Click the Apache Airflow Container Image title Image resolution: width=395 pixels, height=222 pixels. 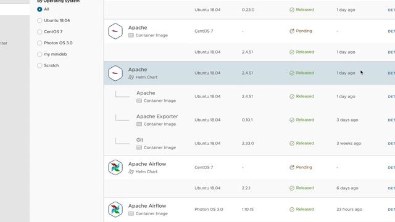coord(147,206)
